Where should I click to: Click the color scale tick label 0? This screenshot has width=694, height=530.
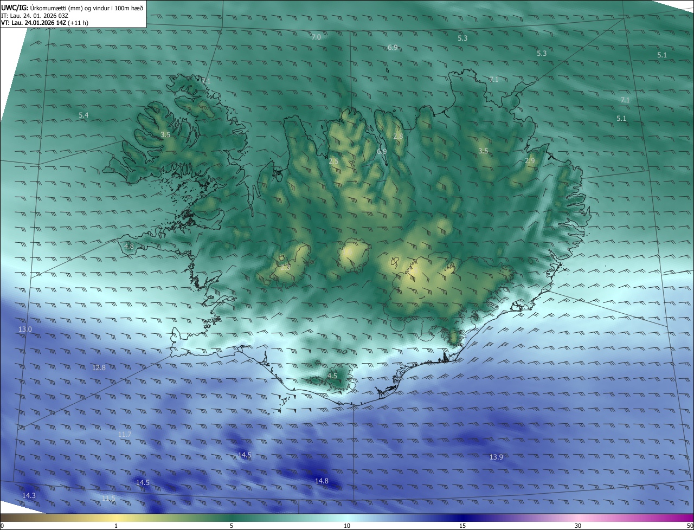point(2,526)
